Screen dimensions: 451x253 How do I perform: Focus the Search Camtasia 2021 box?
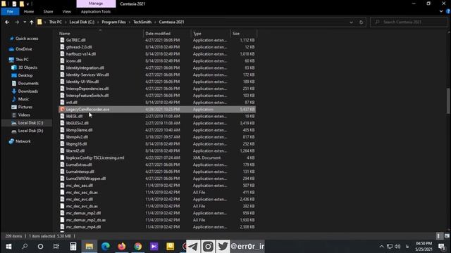409,22
